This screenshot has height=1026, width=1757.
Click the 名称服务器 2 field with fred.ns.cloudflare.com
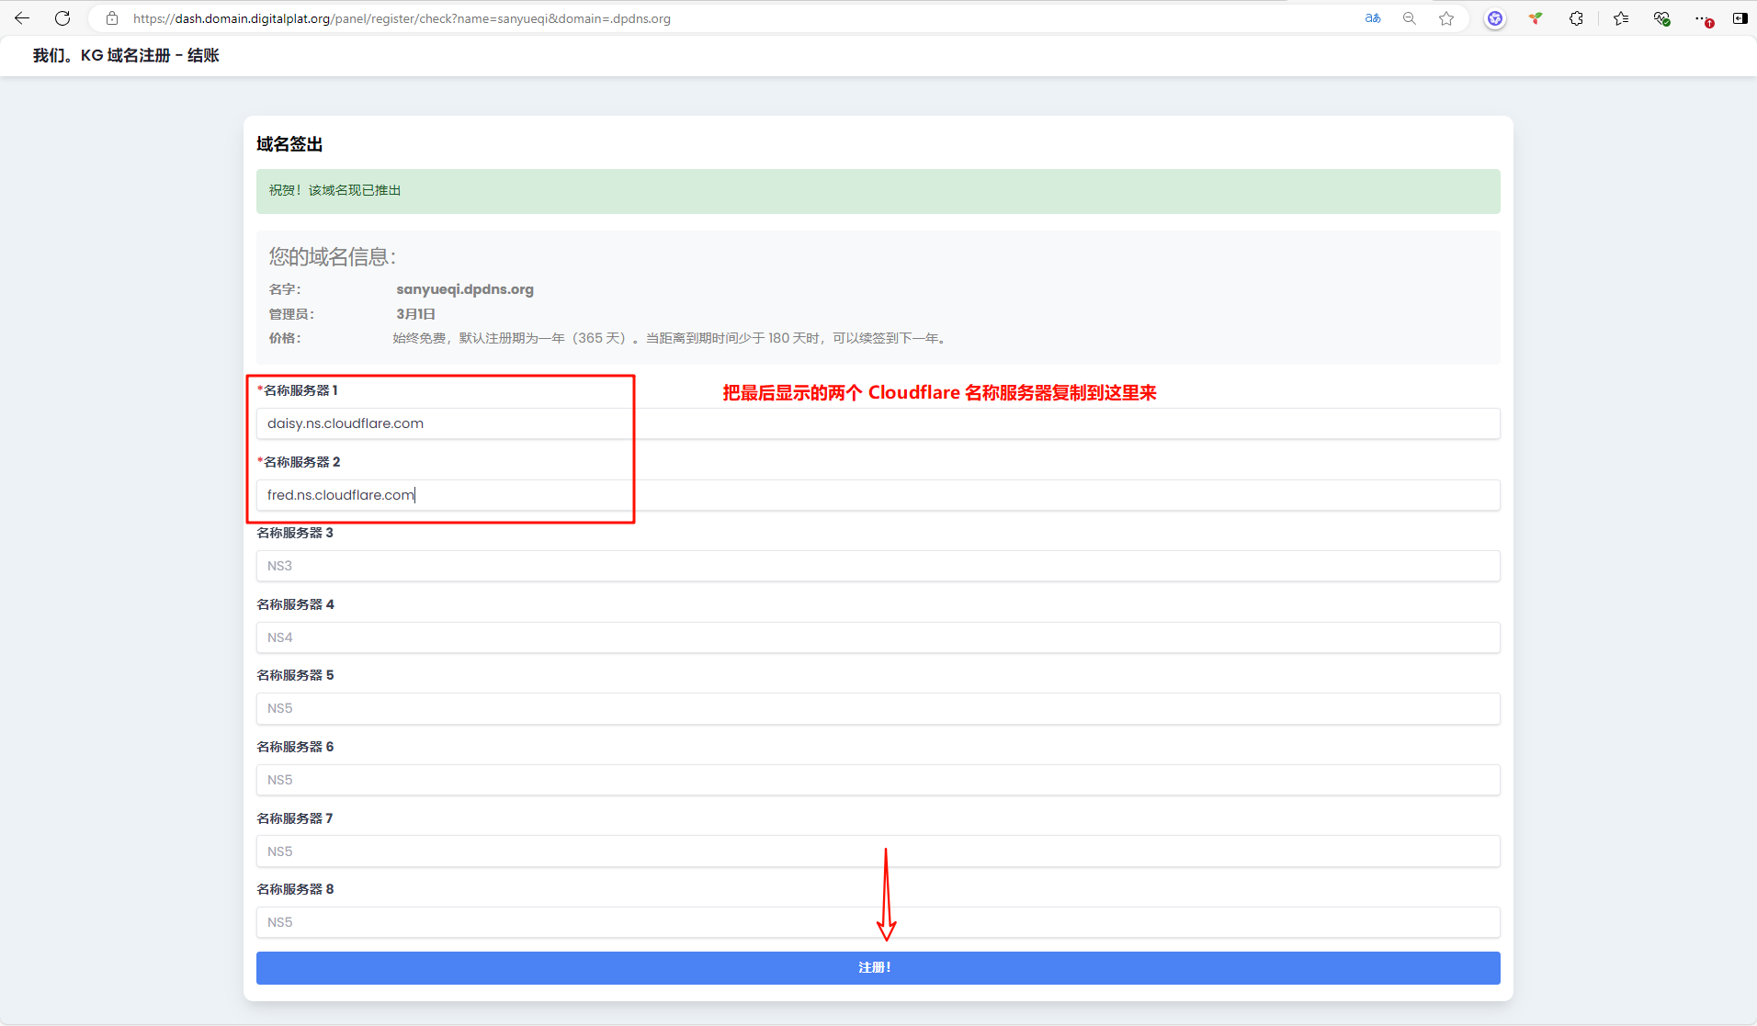pos(878,495)
